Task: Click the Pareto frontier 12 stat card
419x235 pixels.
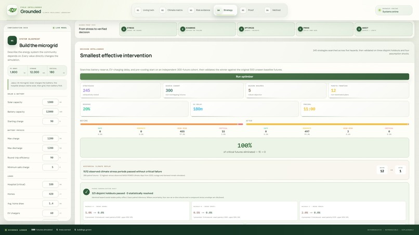Action: coord(369,90)
